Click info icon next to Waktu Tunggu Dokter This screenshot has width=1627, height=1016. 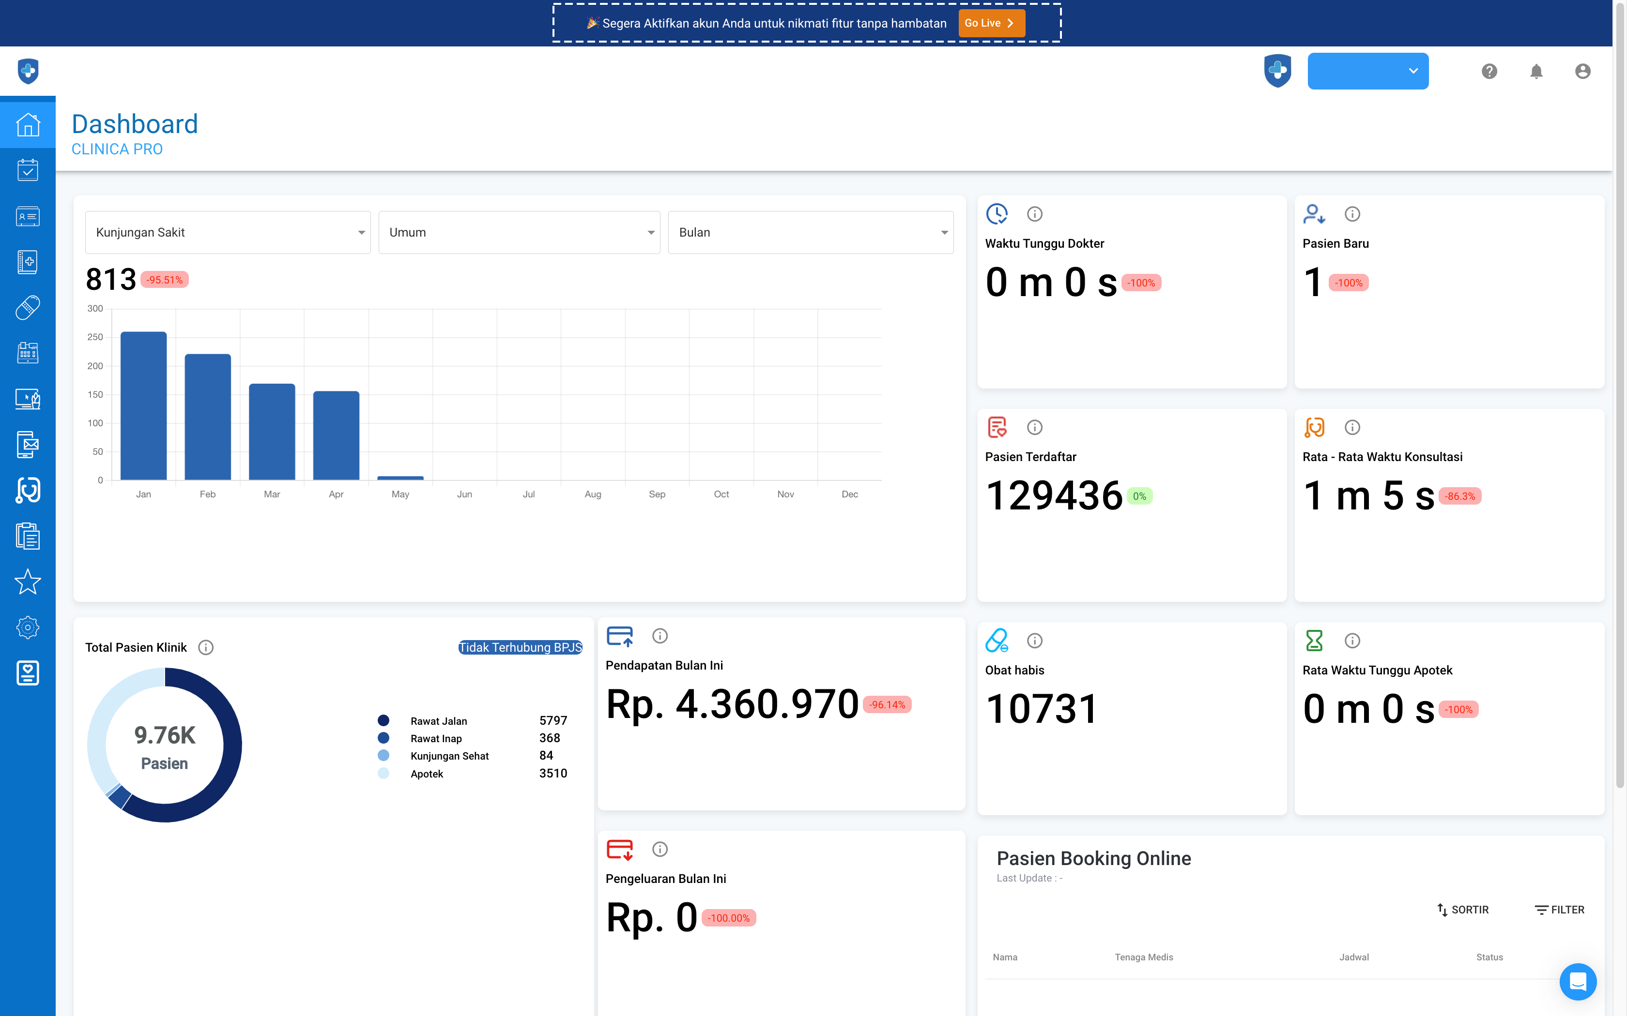tap(1035, 214)
